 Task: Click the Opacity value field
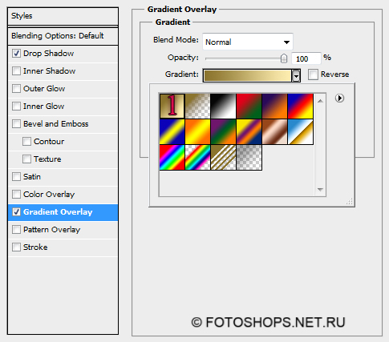306,58
